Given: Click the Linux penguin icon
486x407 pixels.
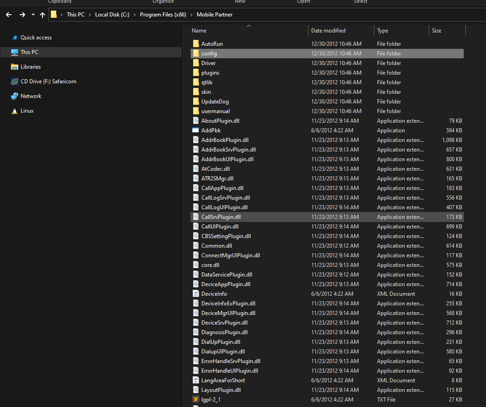Looking at the screenshot, I should tap(15, 111).
